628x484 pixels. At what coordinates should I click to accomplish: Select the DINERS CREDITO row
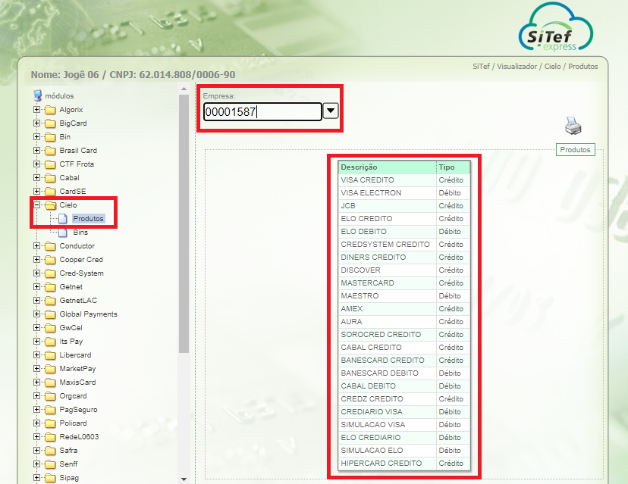[404, 258]
